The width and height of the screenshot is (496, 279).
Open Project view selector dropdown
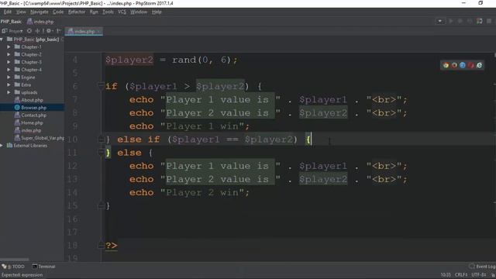tap(12, 31)
